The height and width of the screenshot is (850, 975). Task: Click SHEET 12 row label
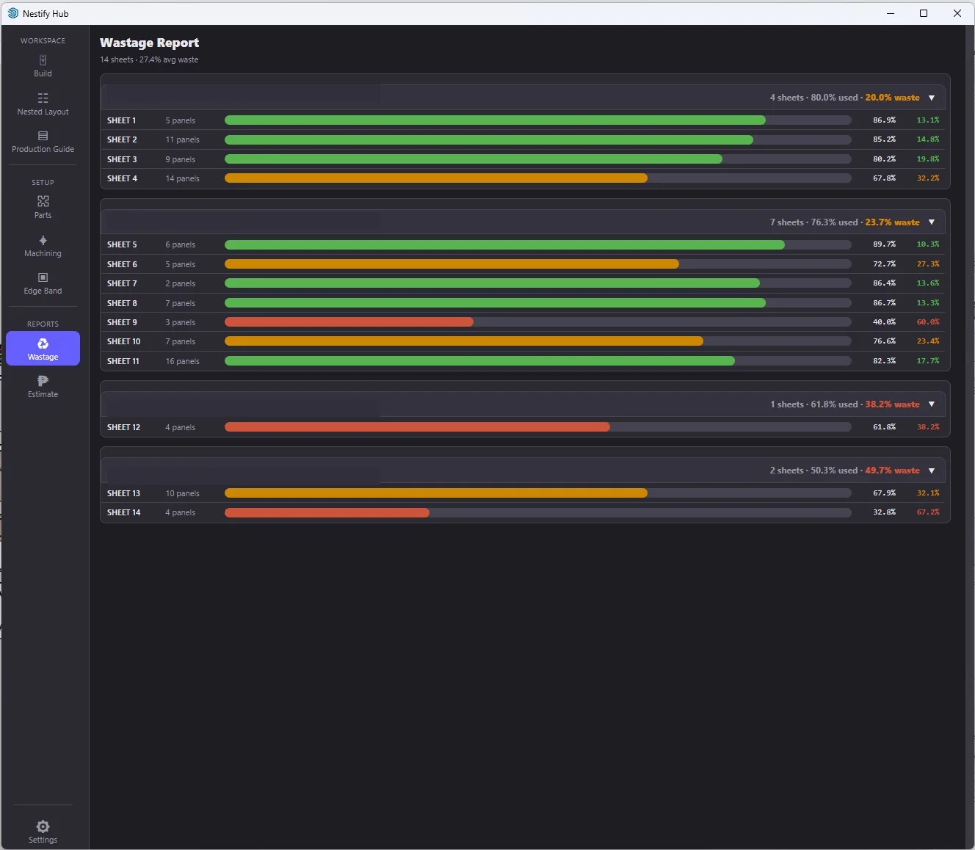coord(123,427)
